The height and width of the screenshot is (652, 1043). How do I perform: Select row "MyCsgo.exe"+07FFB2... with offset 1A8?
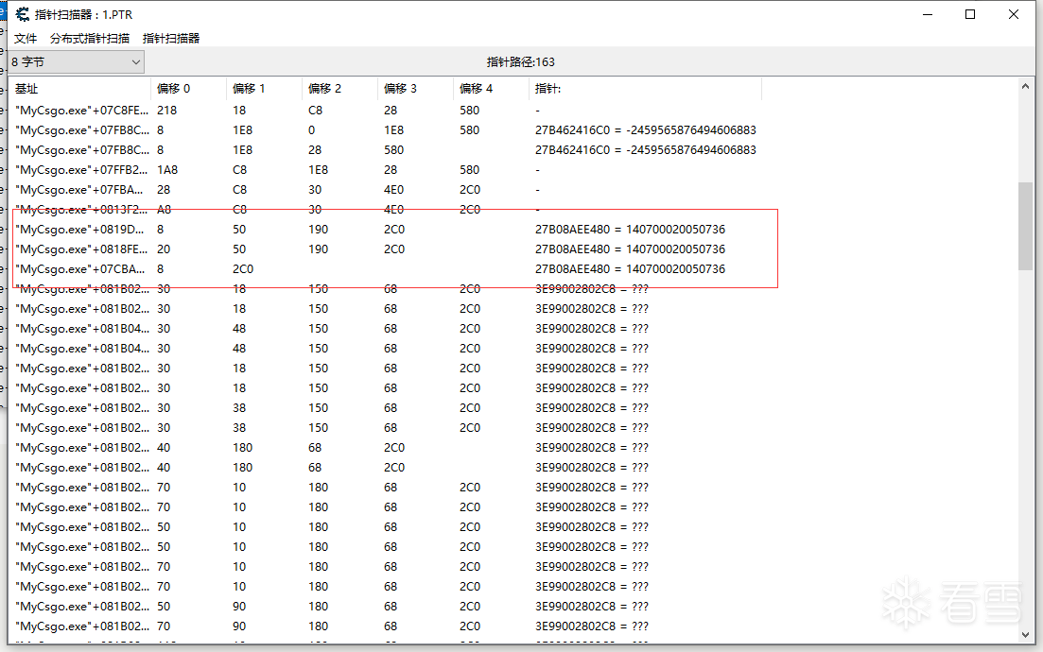pos(386,170)
